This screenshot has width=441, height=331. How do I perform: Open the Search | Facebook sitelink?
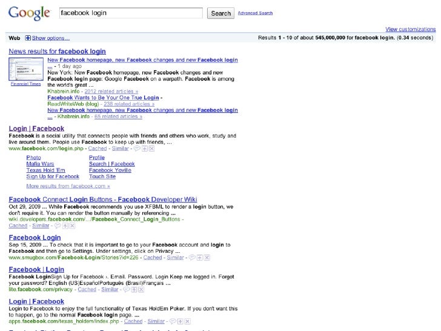[112, 164]
